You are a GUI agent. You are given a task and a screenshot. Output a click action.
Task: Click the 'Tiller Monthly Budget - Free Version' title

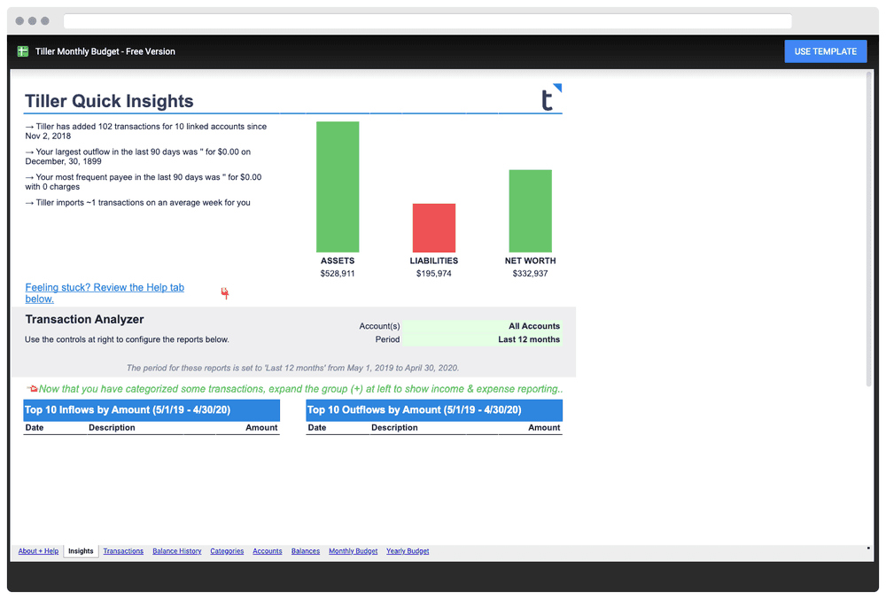pyautogui.click(x=105, y=51)
